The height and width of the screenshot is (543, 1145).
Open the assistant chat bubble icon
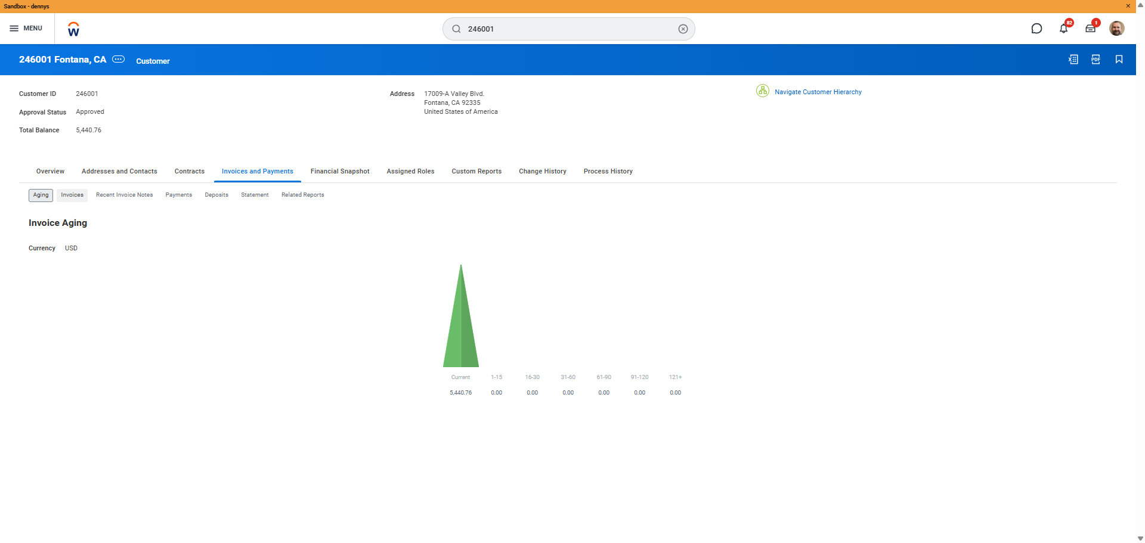coord(1036,29)
